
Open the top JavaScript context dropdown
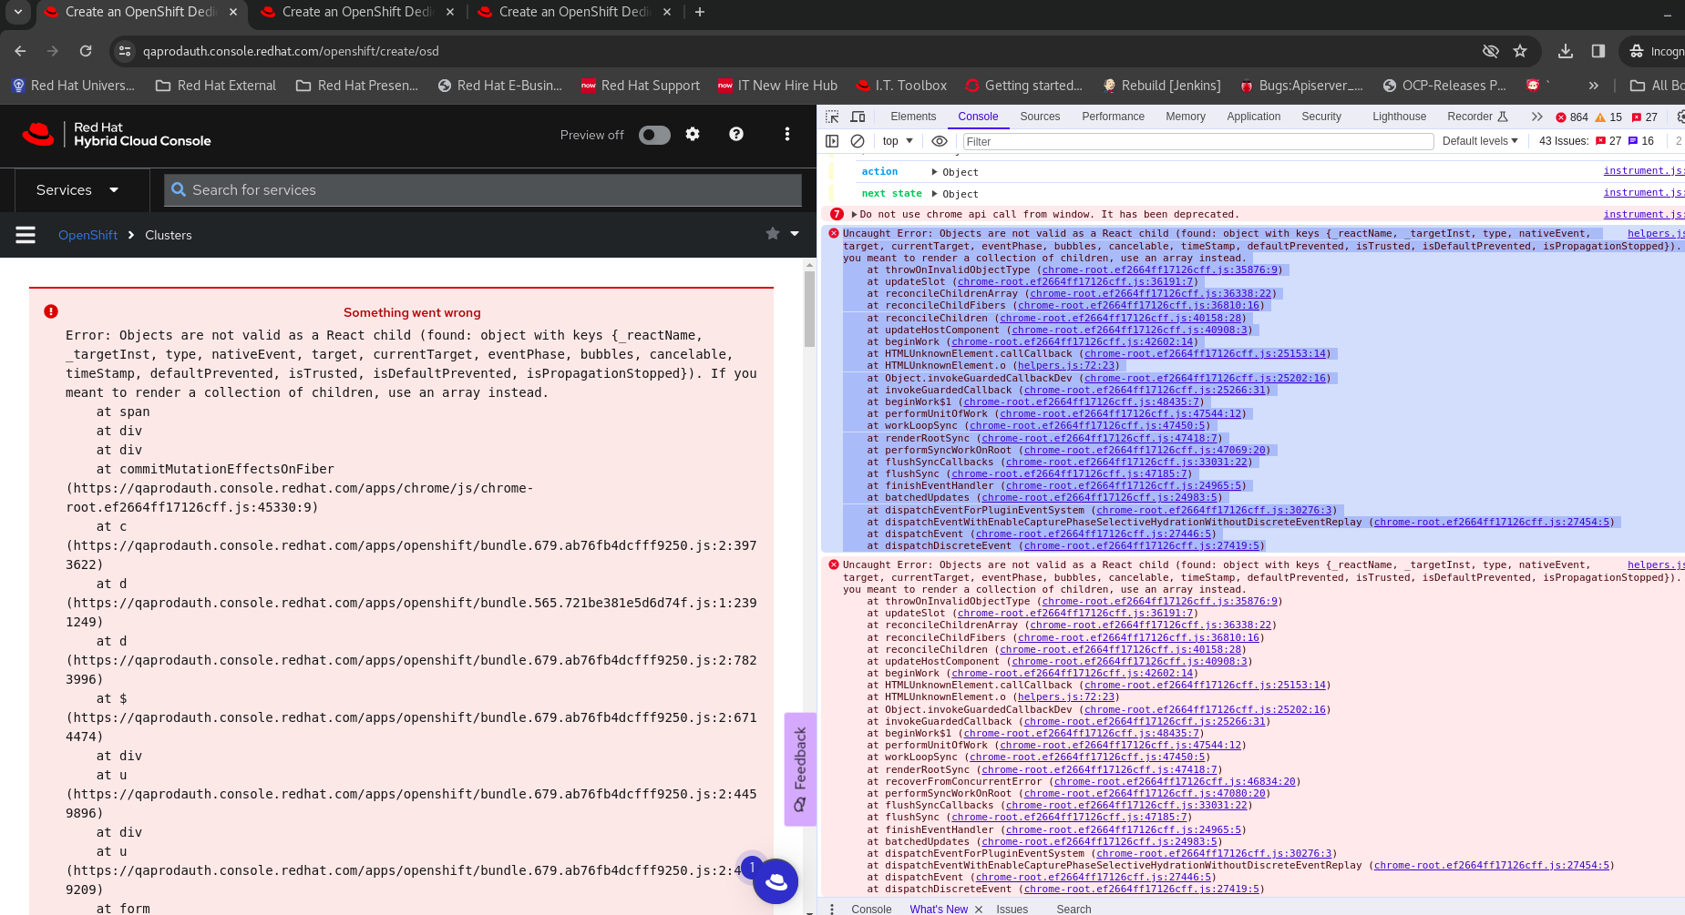[898, 141]
